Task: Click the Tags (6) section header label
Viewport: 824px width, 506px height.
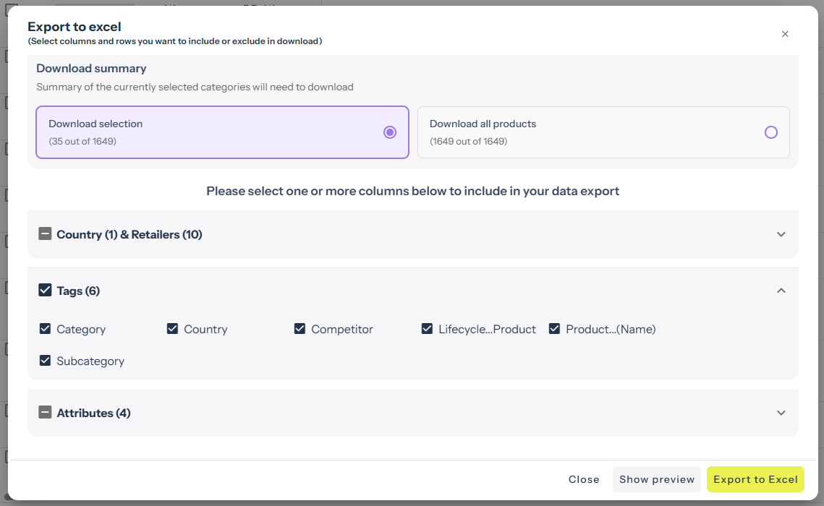Action: pyautogui.click(x=78, y=291)
